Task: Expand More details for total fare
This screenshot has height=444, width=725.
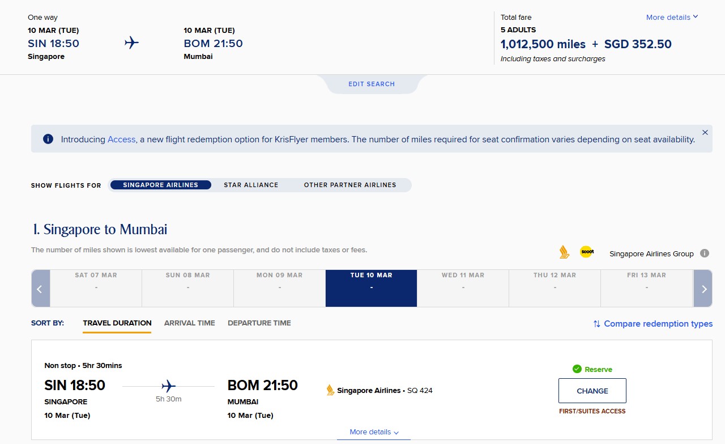Action: click(672, 18)
